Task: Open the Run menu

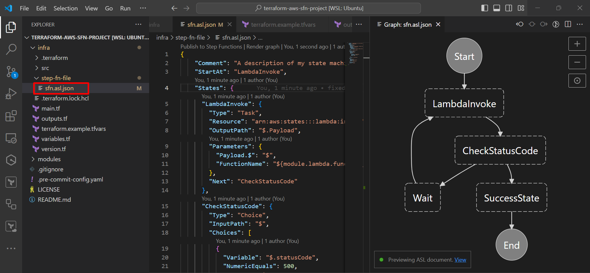Action: point(125,8)
